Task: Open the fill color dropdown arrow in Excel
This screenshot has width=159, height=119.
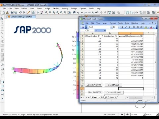Action: (148, 27)
